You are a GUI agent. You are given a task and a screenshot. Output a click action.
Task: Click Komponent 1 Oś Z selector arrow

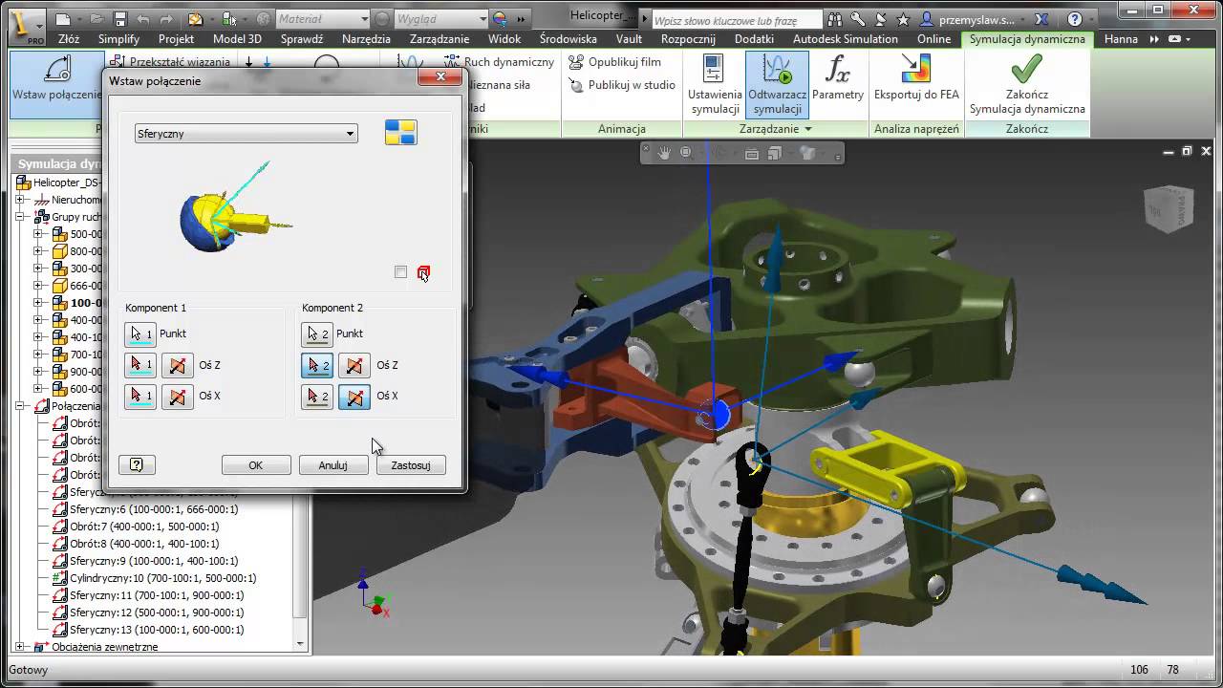pos(139,365)
